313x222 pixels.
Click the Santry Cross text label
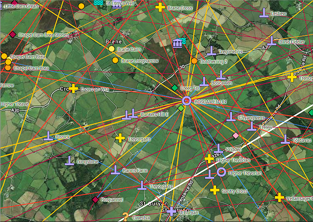click(235, 191)
